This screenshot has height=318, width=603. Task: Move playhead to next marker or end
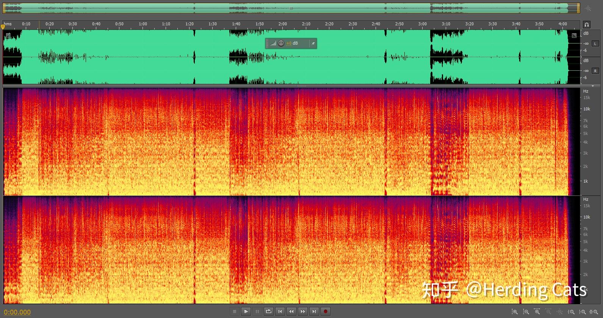coord(314,312)
